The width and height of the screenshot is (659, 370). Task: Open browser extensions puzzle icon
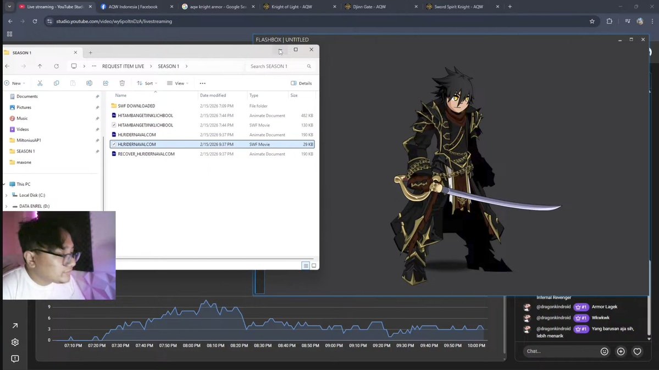pyautogui.click(x=610, y=21)
